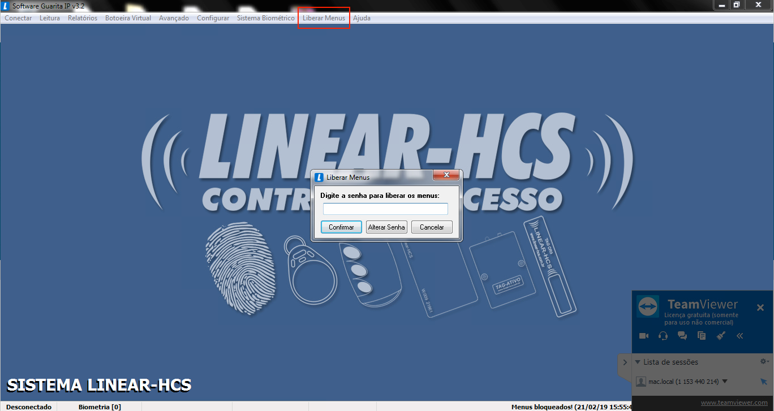Click the mac.local user avatar icon
The width and height of the screenshot is (774, 411).
641,382
